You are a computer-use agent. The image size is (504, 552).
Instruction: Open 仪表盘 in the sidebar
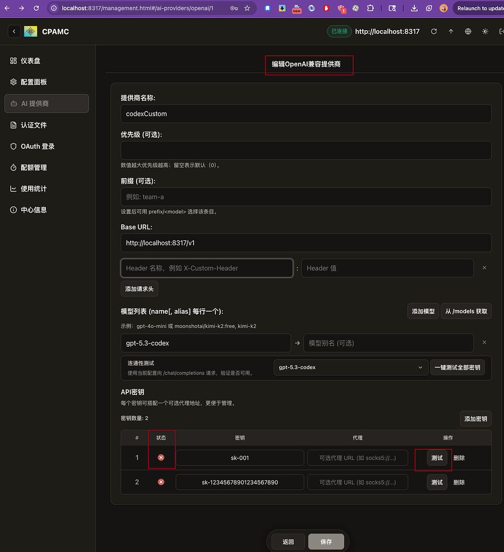coord(46,61)
